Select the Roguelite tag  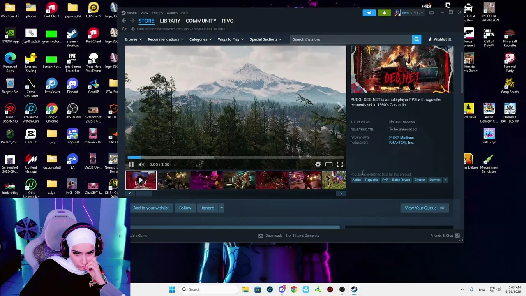371,180
